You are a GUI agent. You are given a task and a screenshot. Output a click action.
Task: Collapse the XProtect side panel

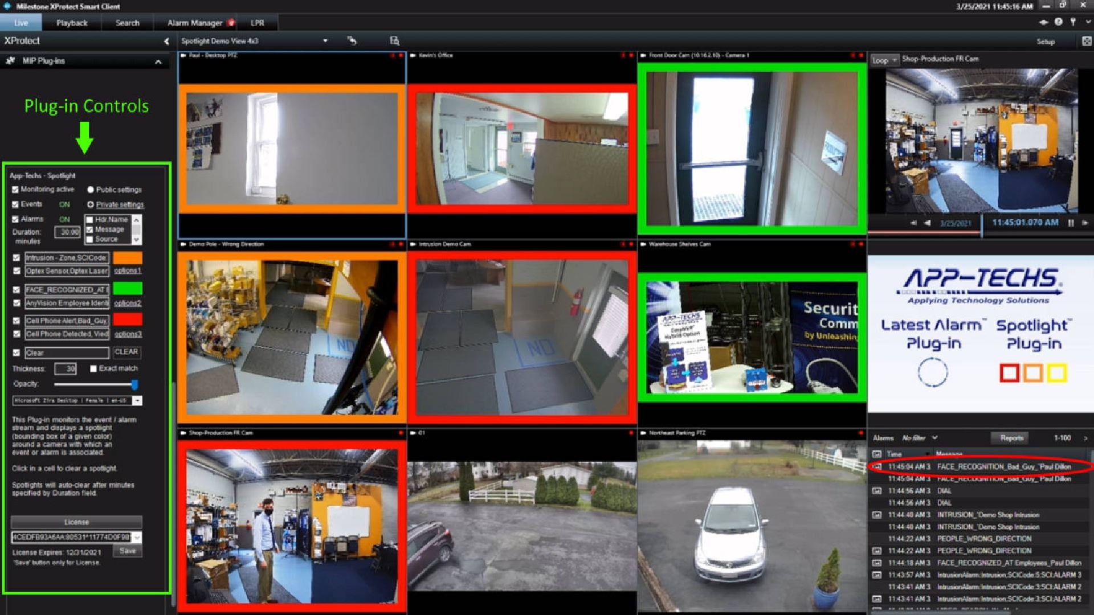[166, 41]
